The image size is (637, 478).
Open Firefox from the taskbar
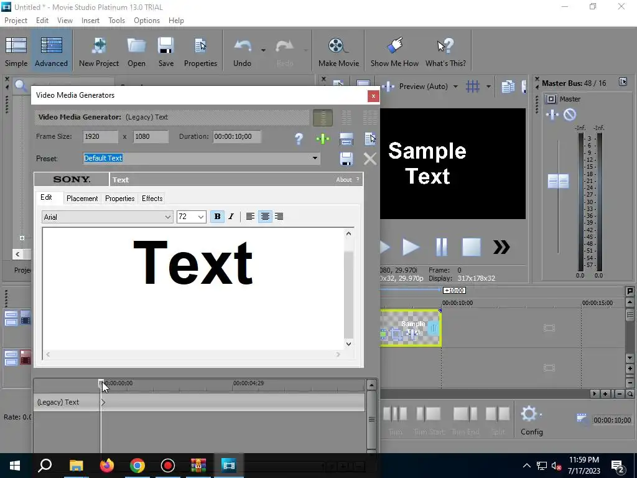pos(107,466)
